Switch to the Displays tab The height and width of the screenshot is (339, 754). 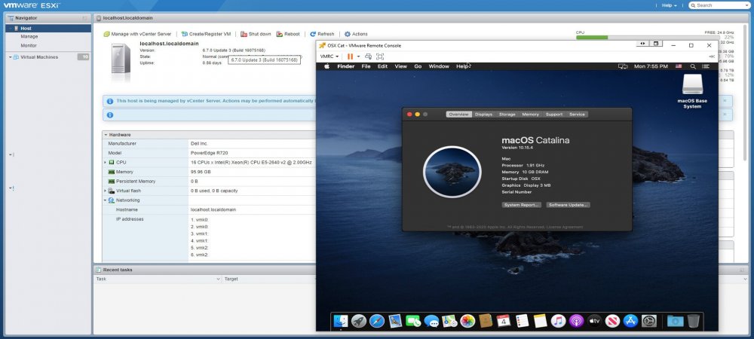pyautogui.click(x=483, y=115)
